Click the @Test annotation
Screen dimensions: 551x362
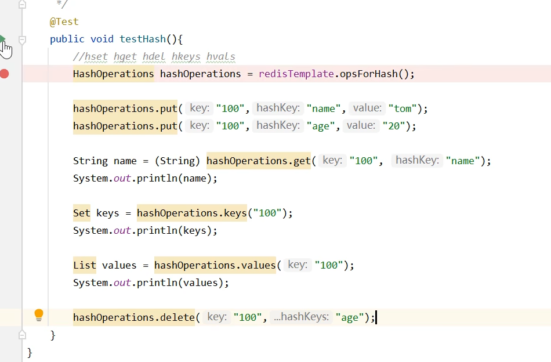pos(64,21)
